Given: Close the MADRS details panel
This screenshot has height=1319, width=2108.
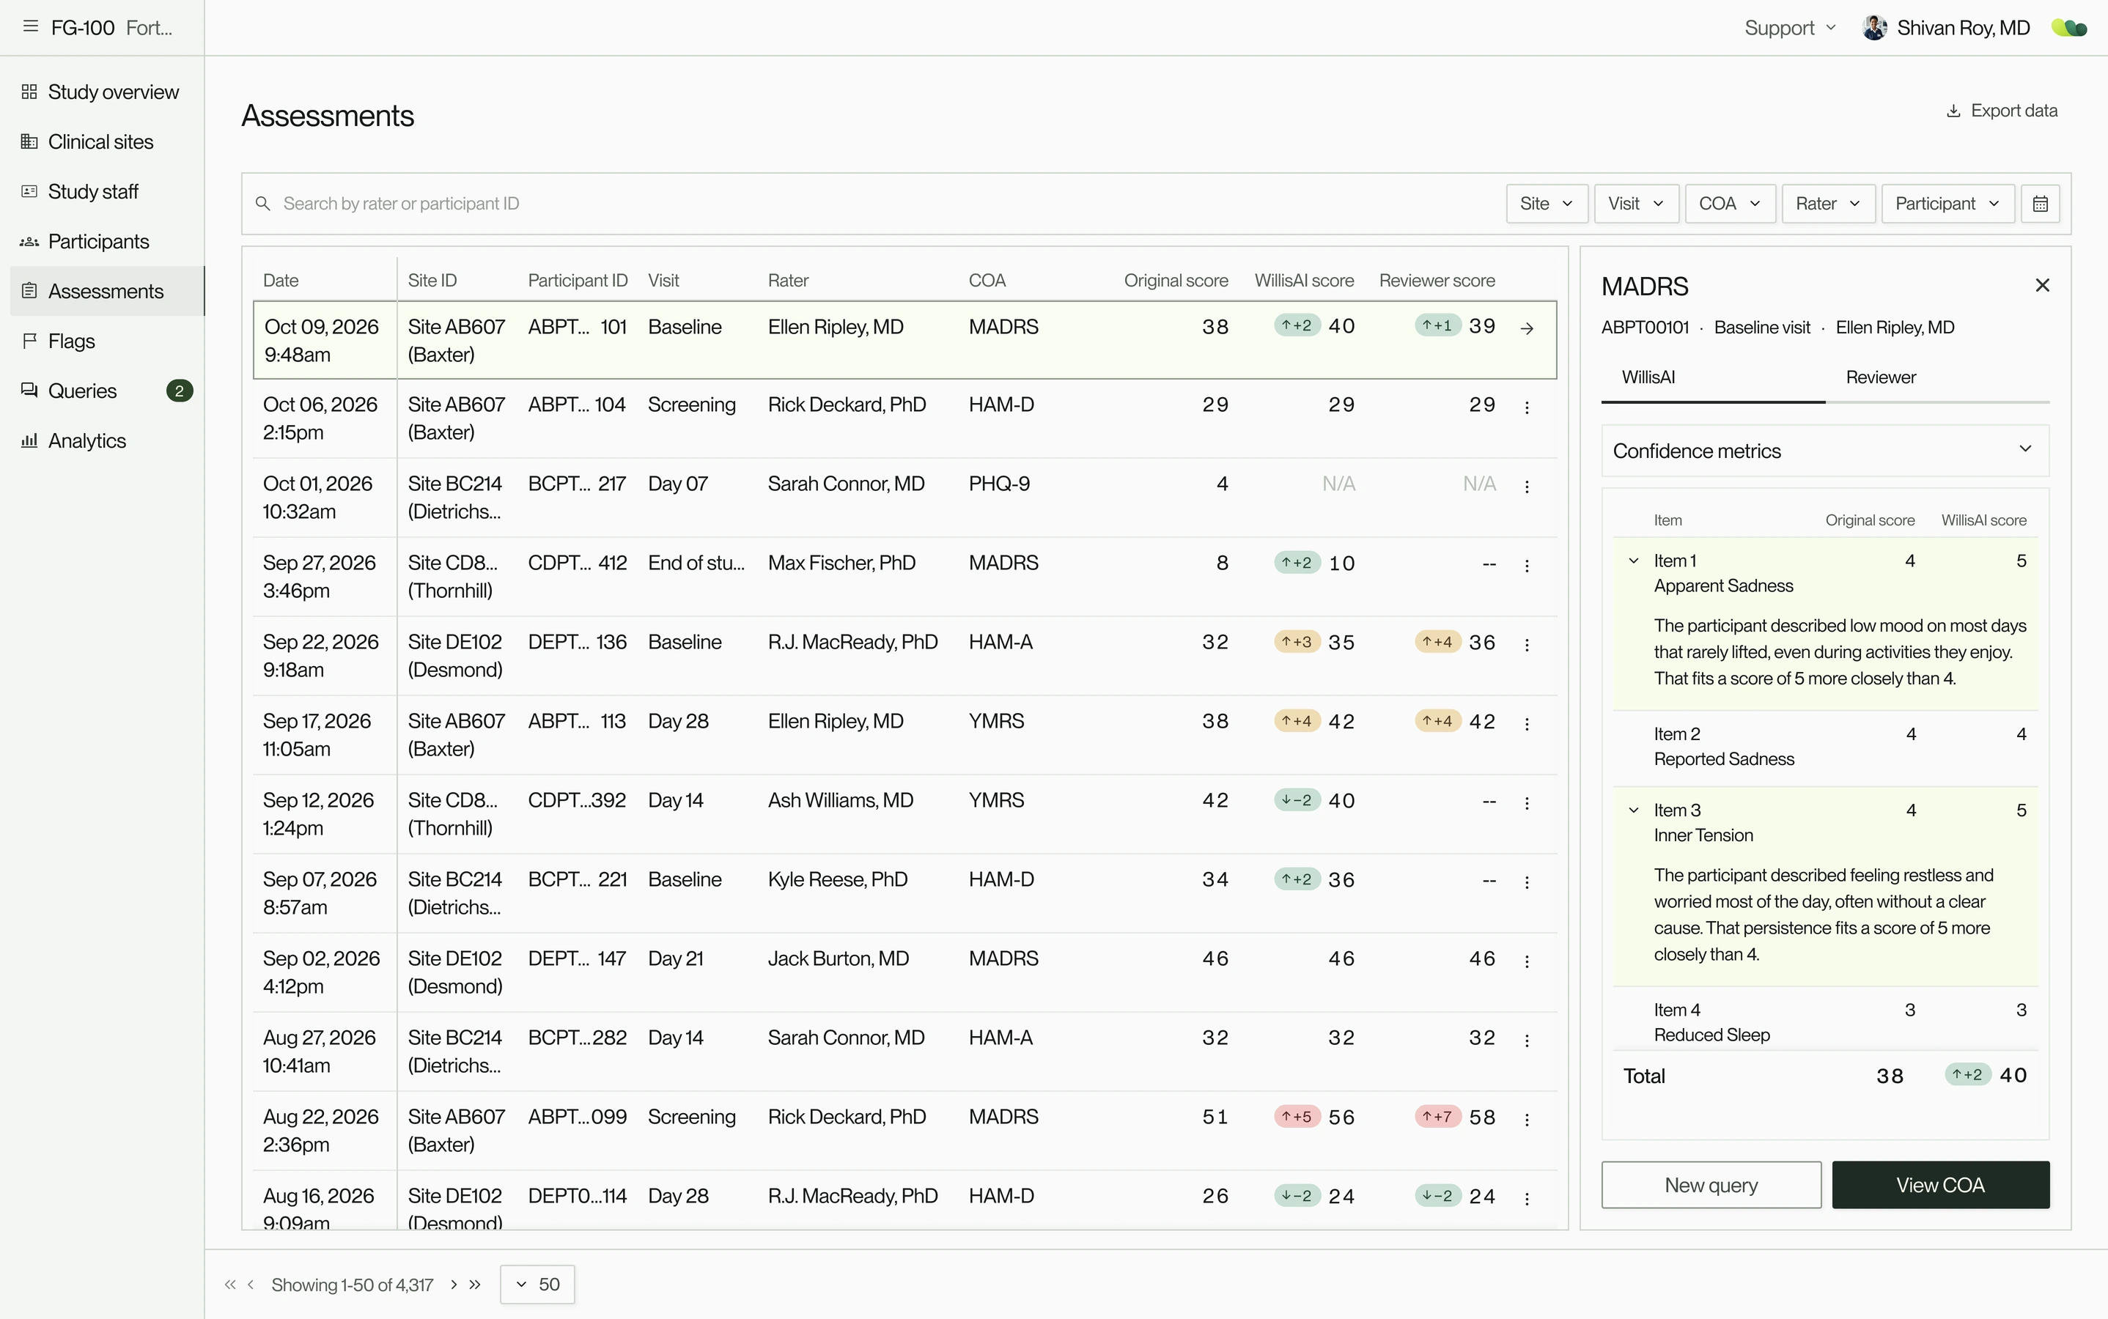Looking at the screenshot, I should [2043, 285].
